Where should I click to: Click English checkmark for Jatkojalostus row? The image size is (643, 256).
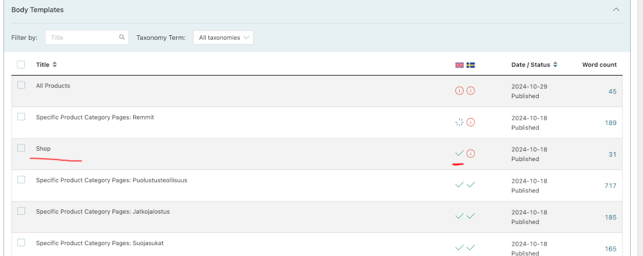[x=459, y=216]
